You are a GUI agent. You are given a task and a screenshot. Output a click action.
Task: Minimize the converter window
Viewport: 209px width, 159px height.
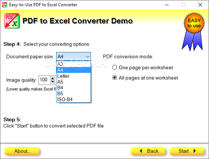click(x=167, y=5)
